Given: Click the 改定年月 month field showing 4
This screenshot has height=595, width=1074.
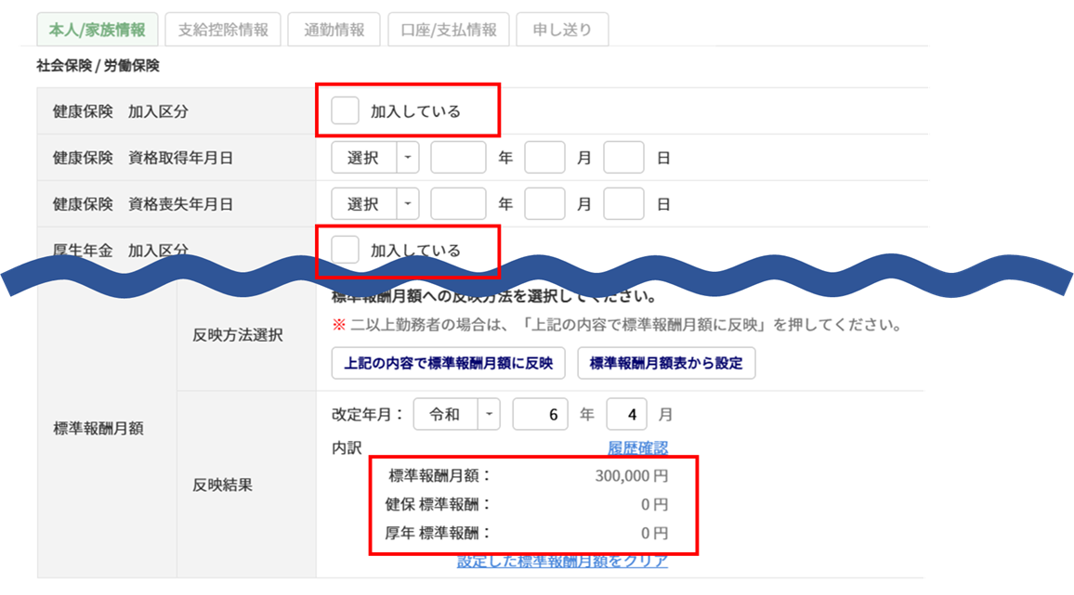Looking at the screenshot, I should 626,415.
